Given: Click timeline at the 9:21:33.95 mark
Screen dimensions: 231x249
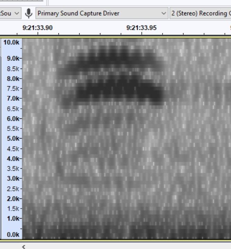Looking at the screenshot, I should click(141, 28).
